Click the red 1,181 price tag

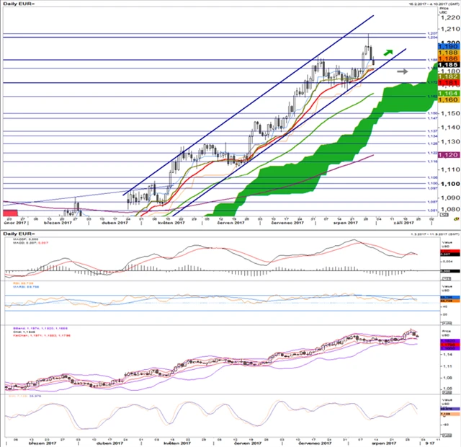[449, 83]
